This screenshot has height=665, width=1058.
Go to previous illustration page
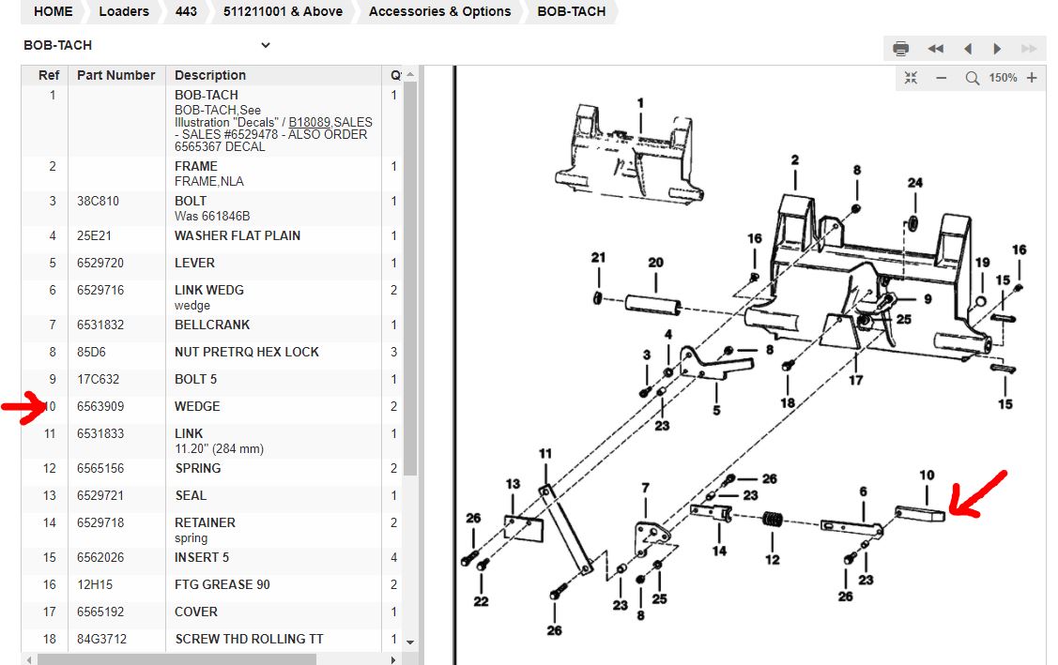tap(968, 49)
